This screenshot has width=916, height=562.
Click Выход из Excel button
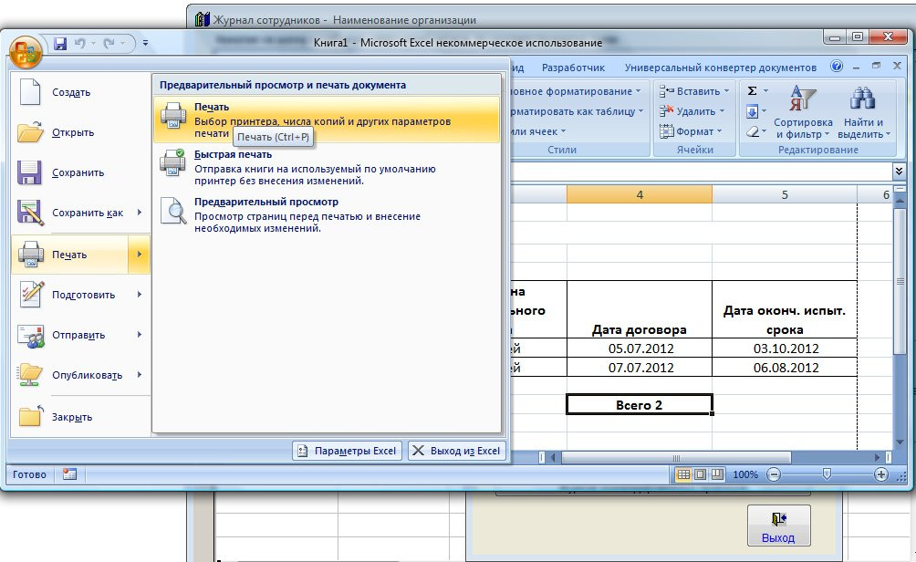(455, 451)
